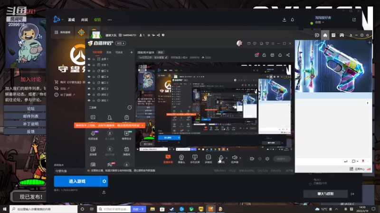This screenshot has height=213, width=380.
Task: Open 游戏 tab in Battle.net
Action: pyautogui.click(x=72, y=20)
